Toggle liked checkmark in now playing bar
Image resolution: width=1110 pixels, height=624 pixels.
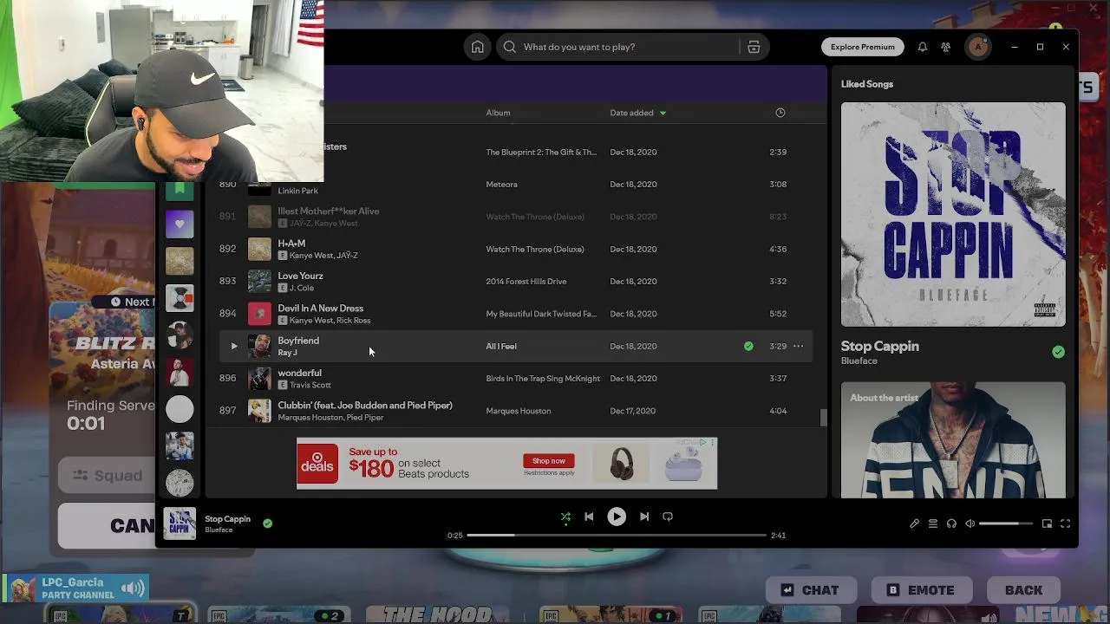[x=267, y=523]
